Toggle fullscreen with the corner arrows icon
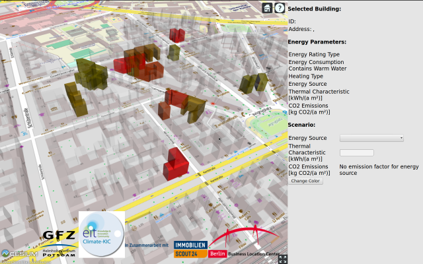The width and height of the screenshot is (423, 264). tap(282, 259)
